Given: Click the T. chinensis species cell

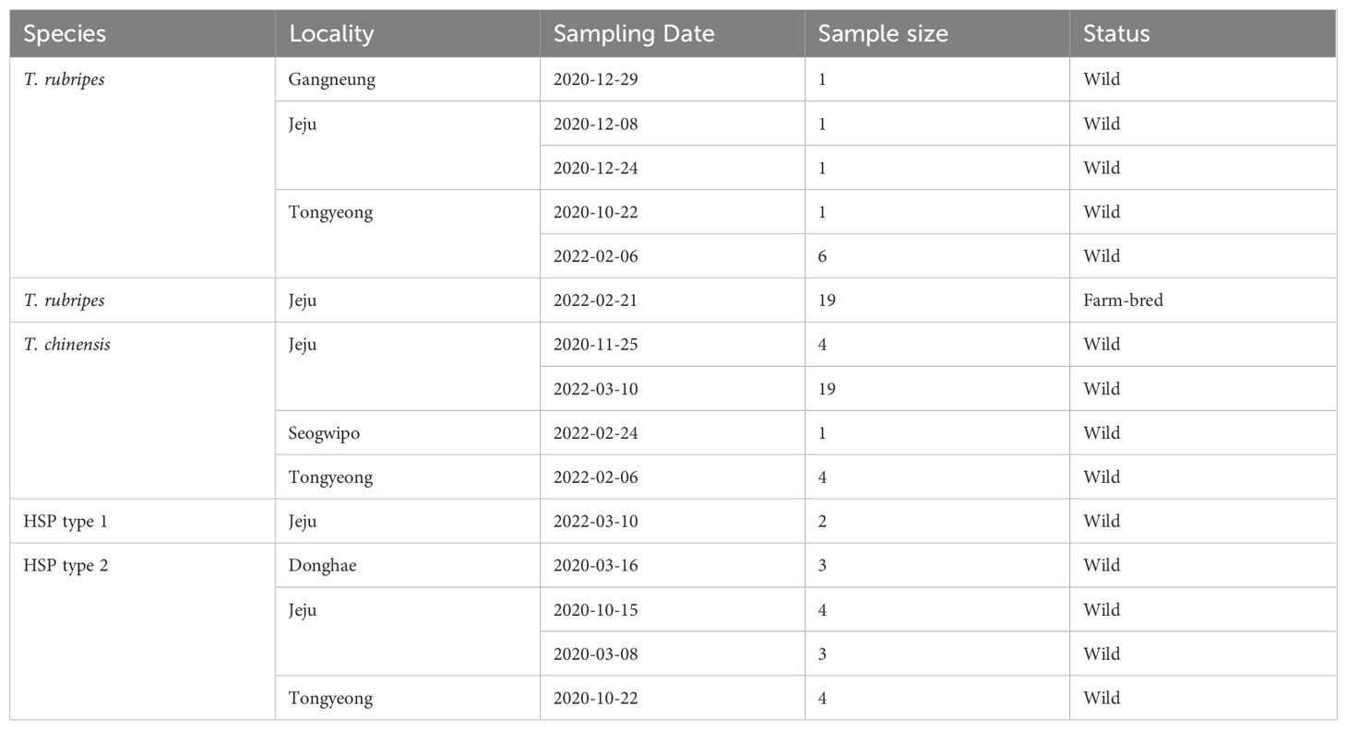Looking at the screenshot, I should (x=142, y=411).
